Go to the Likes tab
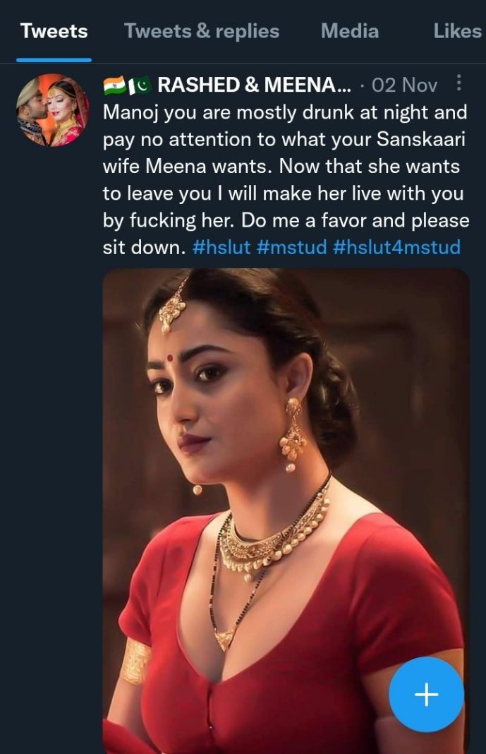Image resolution: width=486 pixels, height=754 pixels. point(457,31)
